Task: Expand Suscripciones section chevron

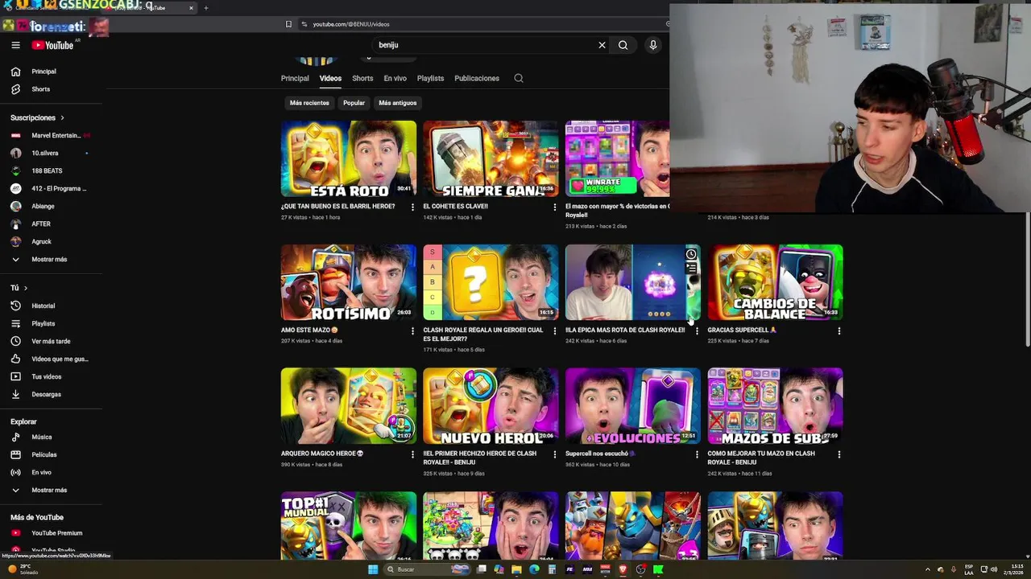Action: (62, 117)
